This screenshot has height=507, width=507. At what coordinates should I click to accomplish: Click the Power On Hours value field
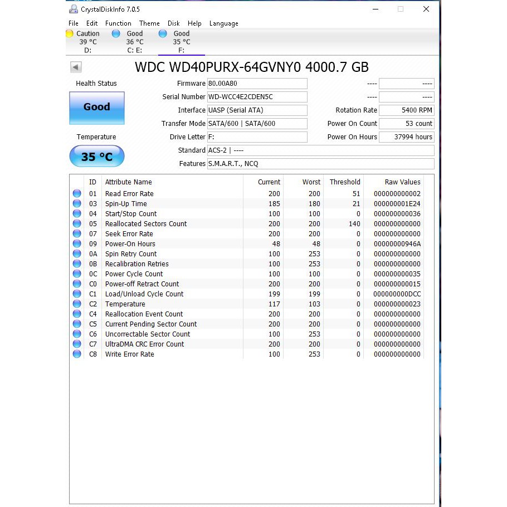[x=406, y=136]
